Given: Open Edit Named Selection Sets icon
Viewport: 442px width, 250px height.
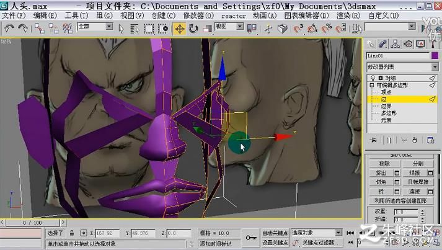Looking at the screenshot, I should pyautogui.click(x=356, y=28).
